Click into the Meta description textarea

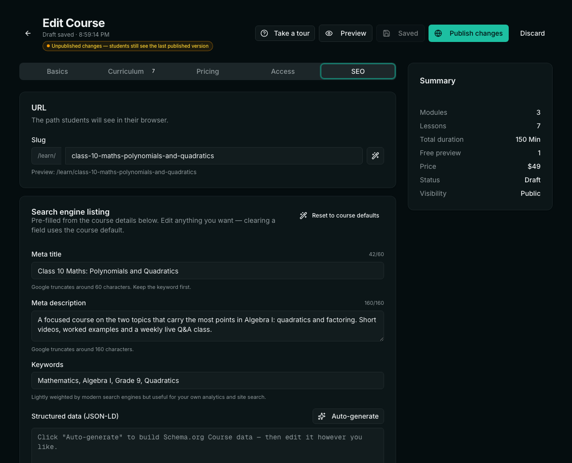[x=208, y=326]
